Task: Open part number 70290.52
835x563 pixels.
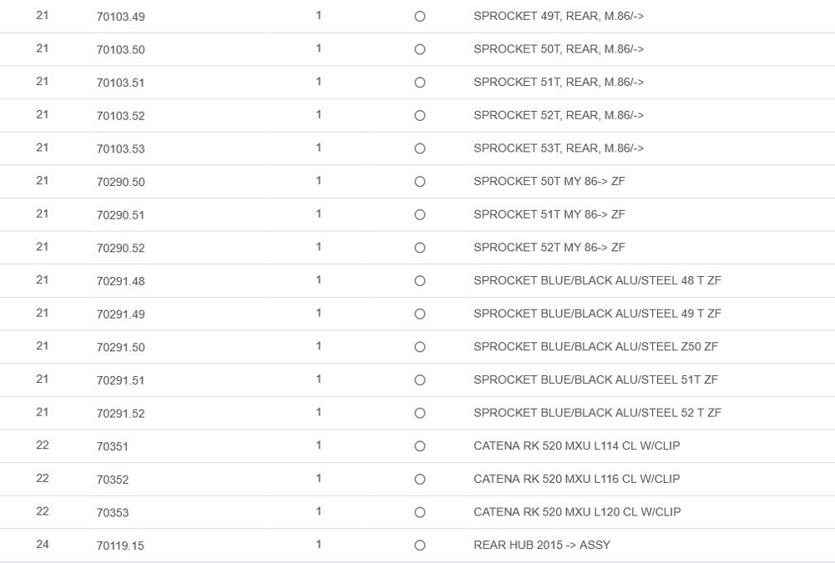Action: pyautogui.click(x=120, y=248)
